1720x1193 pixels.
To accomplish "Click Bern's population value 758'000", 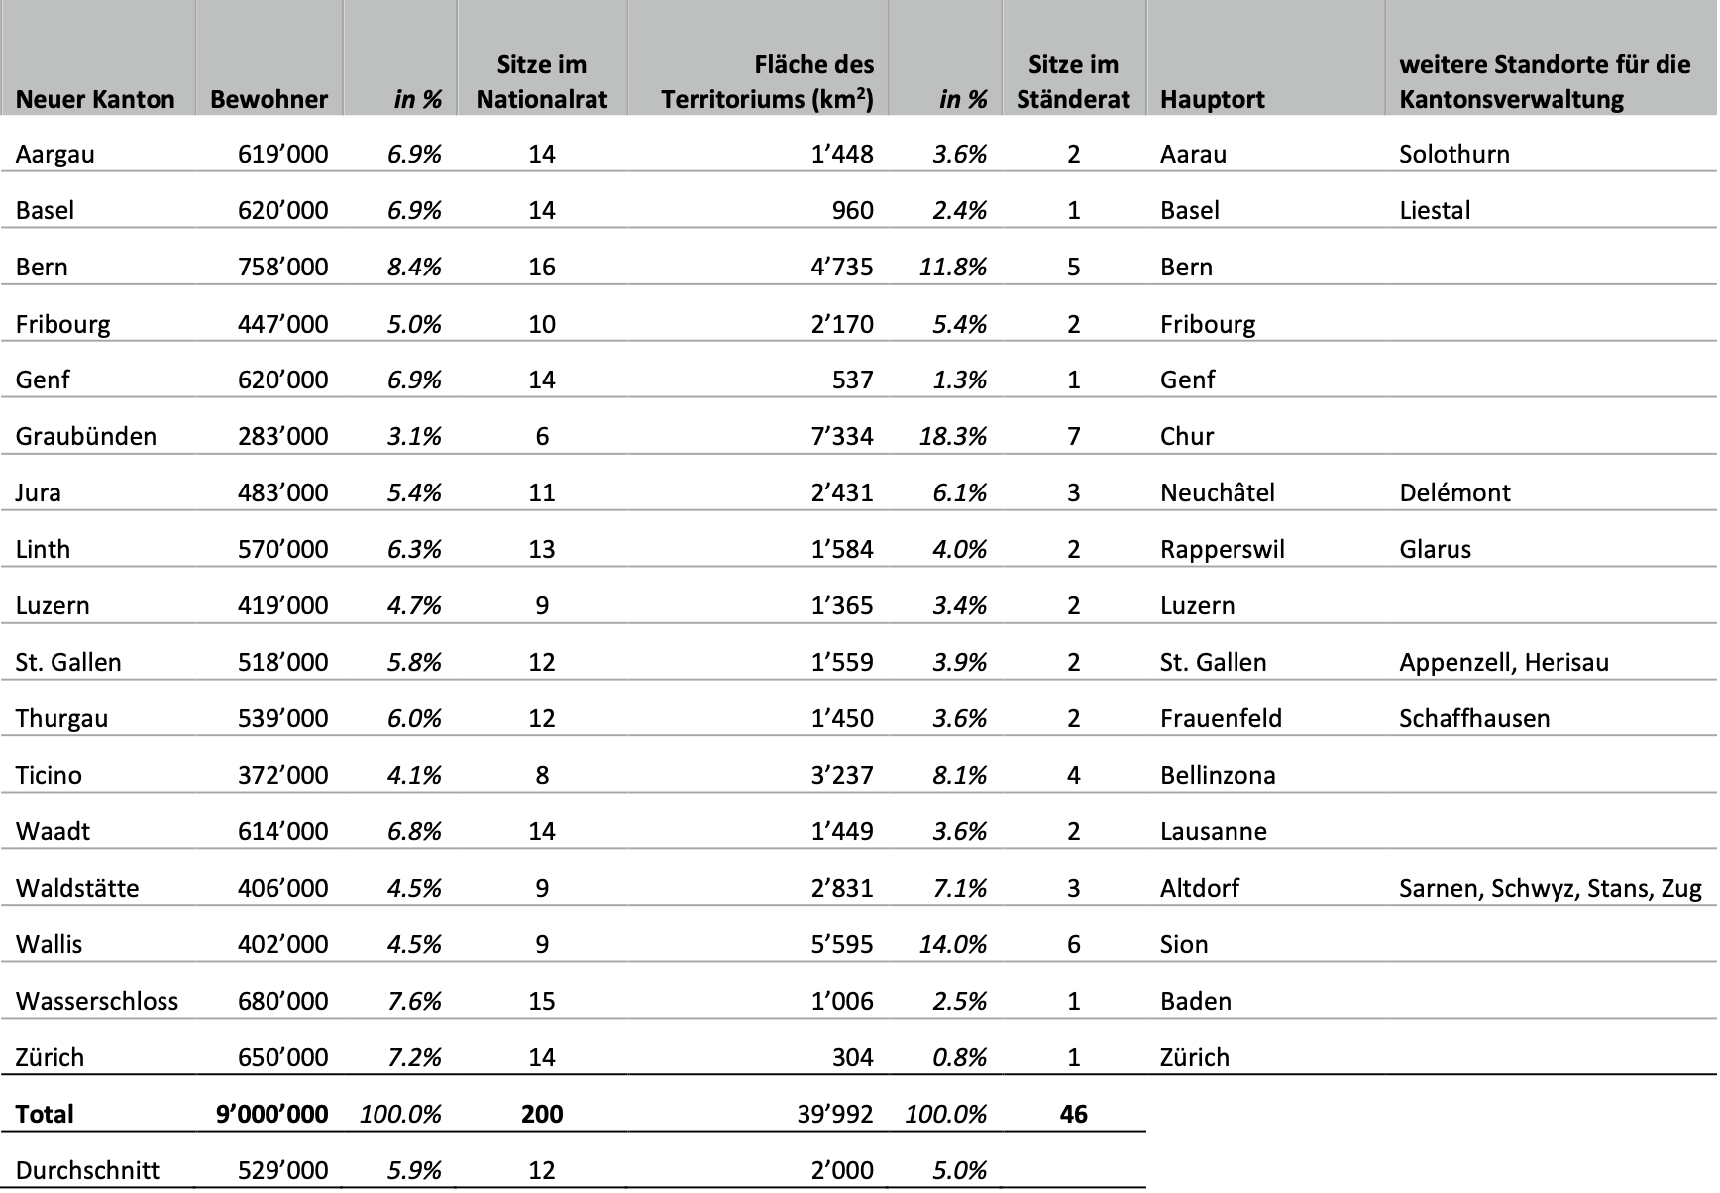I will tap(282, 267).
